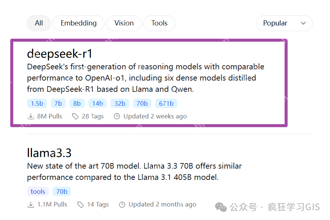This screenshot has height=220, width=330.
Task: Click the tag icon beside 14 Tags
Action: (80, 205)
